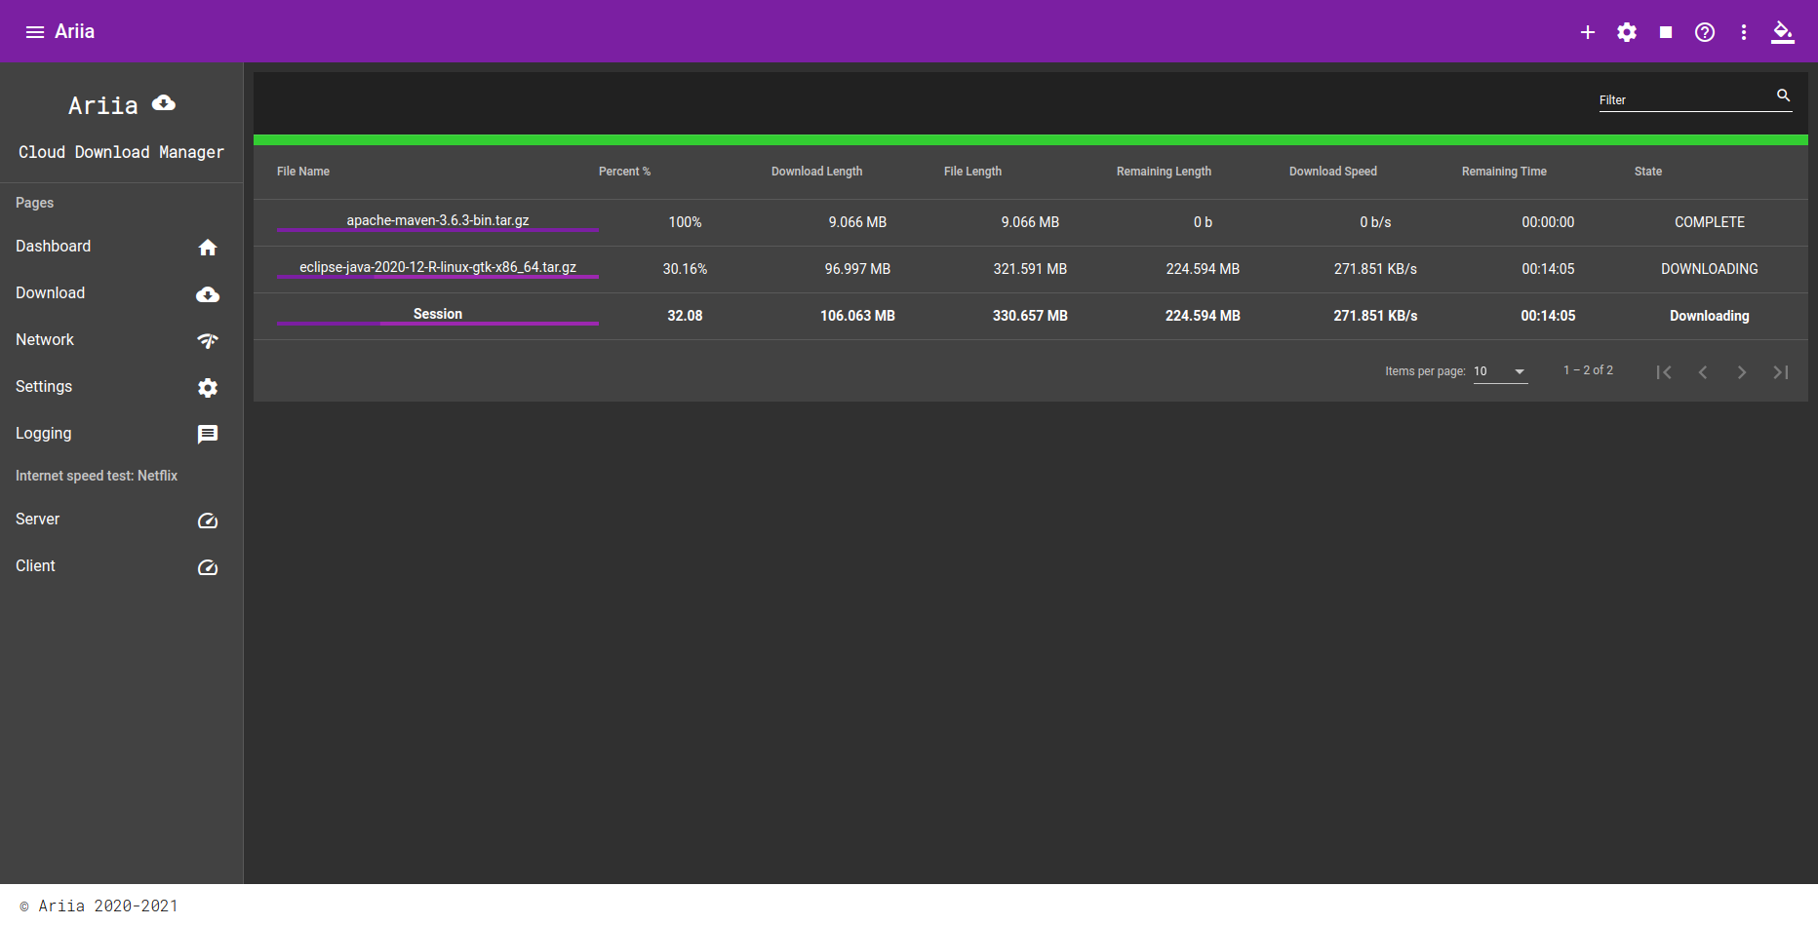This screenshot has height=925, width=1818.
Task: Click the 0 b/s download speed cell
Action: click(1375, 222)
